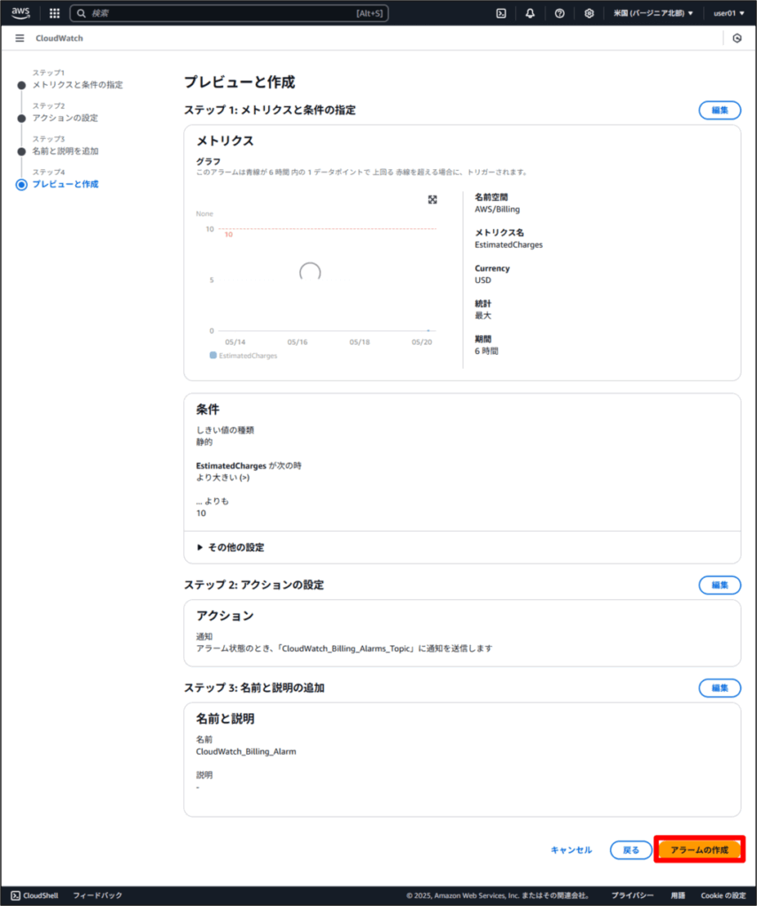Toggle EstimatedCharges legend swatch

click(212, 356)
